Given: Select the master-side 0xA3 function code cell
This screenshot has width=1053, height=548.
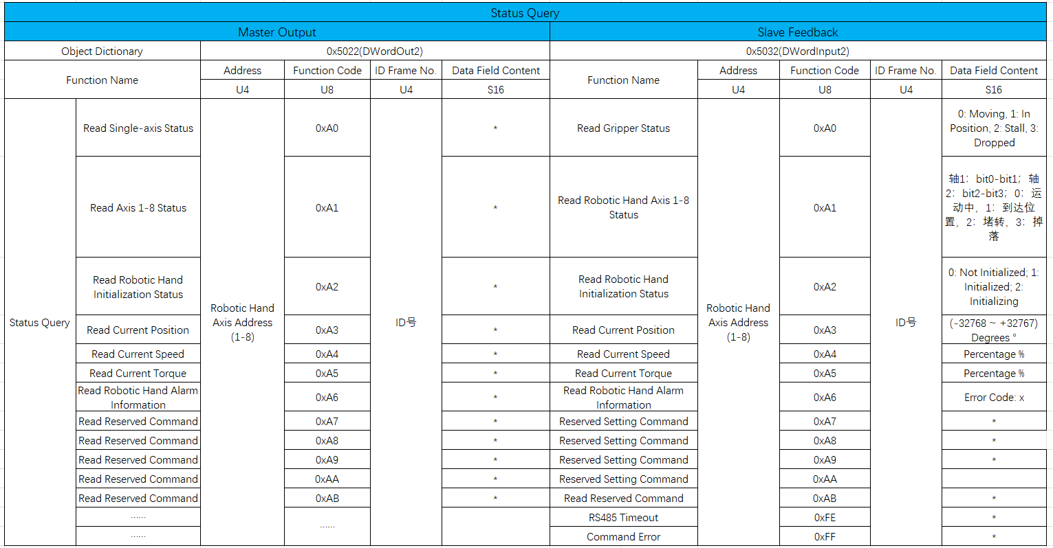Looking at the screenshot, I should coord(327,330).
